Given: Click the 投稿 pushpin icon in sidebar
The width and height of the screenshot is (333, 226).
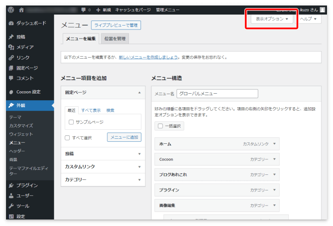Looking at the screenshot, I should point(11,37).
